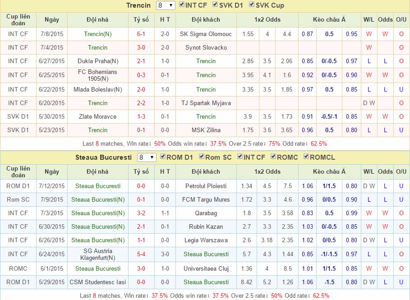Viewport: 410px width, 300px height.
Task: Click the Steaua table Đội khách header
Action: pyautogui.click(x=206, y=172)
